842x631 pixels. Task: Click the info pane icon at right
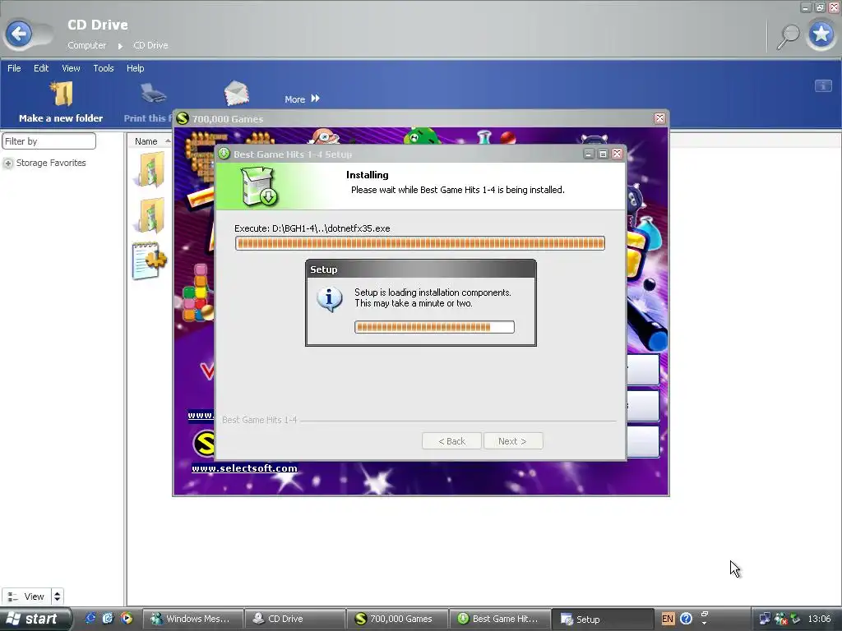823,85
